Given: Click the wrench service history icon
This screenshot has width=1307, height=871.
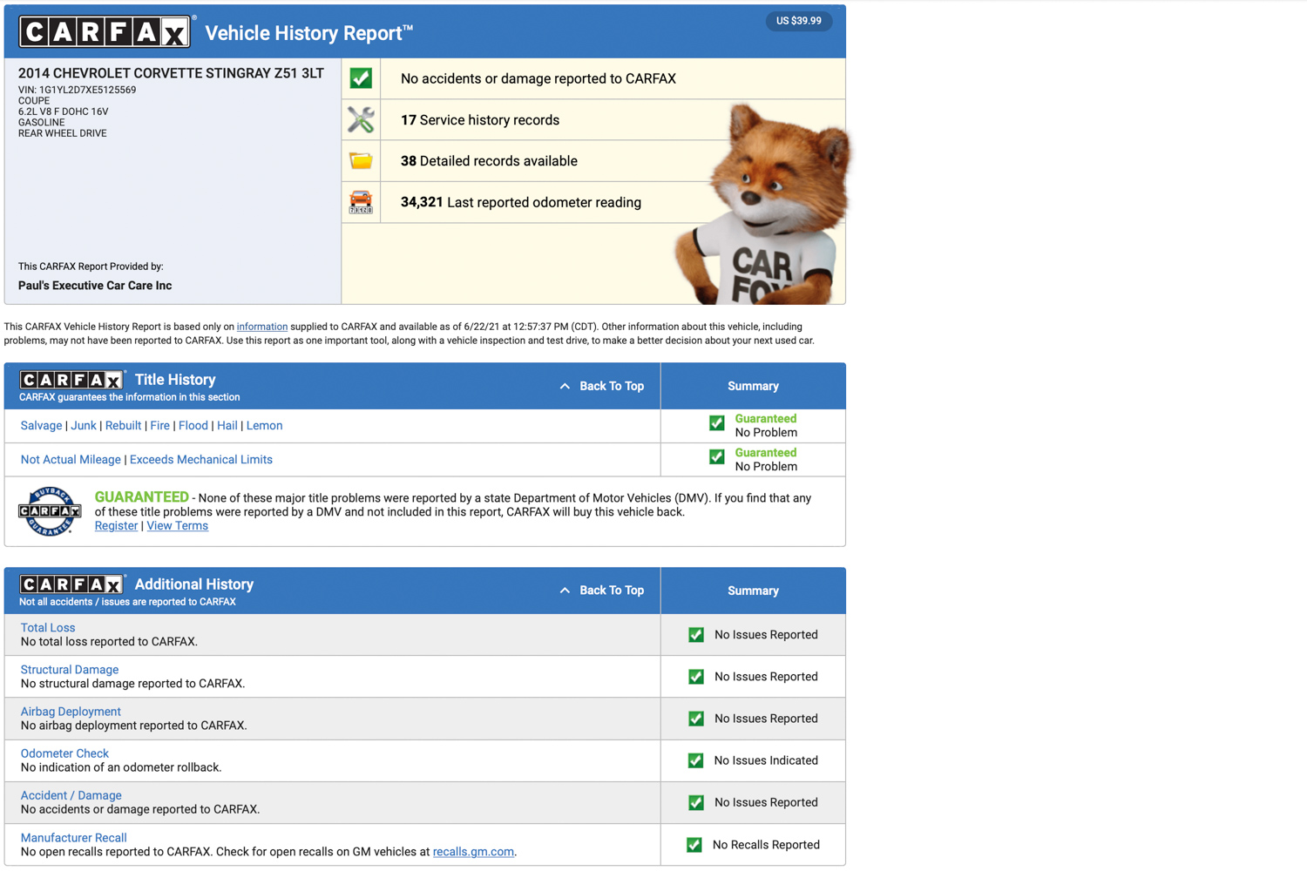Looking at the screenshot, I should [x=361, y=119].
